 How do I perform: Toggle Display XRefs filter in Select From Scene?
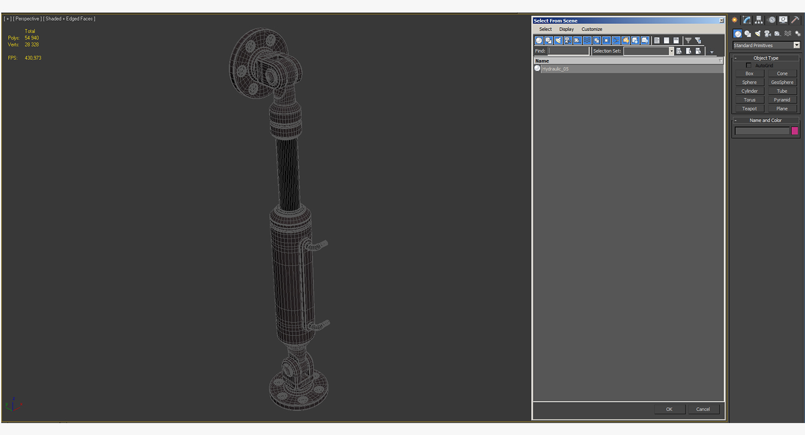pos(606,40)
